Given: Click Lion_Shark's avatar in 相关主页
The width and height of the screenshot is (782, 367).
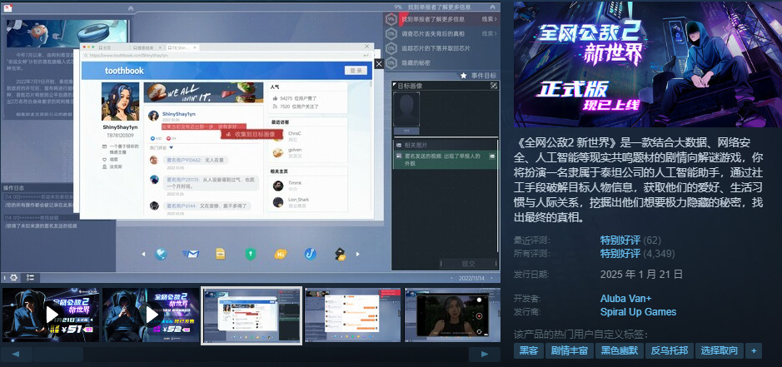Looking at the screenshot, I should point(278,202).
